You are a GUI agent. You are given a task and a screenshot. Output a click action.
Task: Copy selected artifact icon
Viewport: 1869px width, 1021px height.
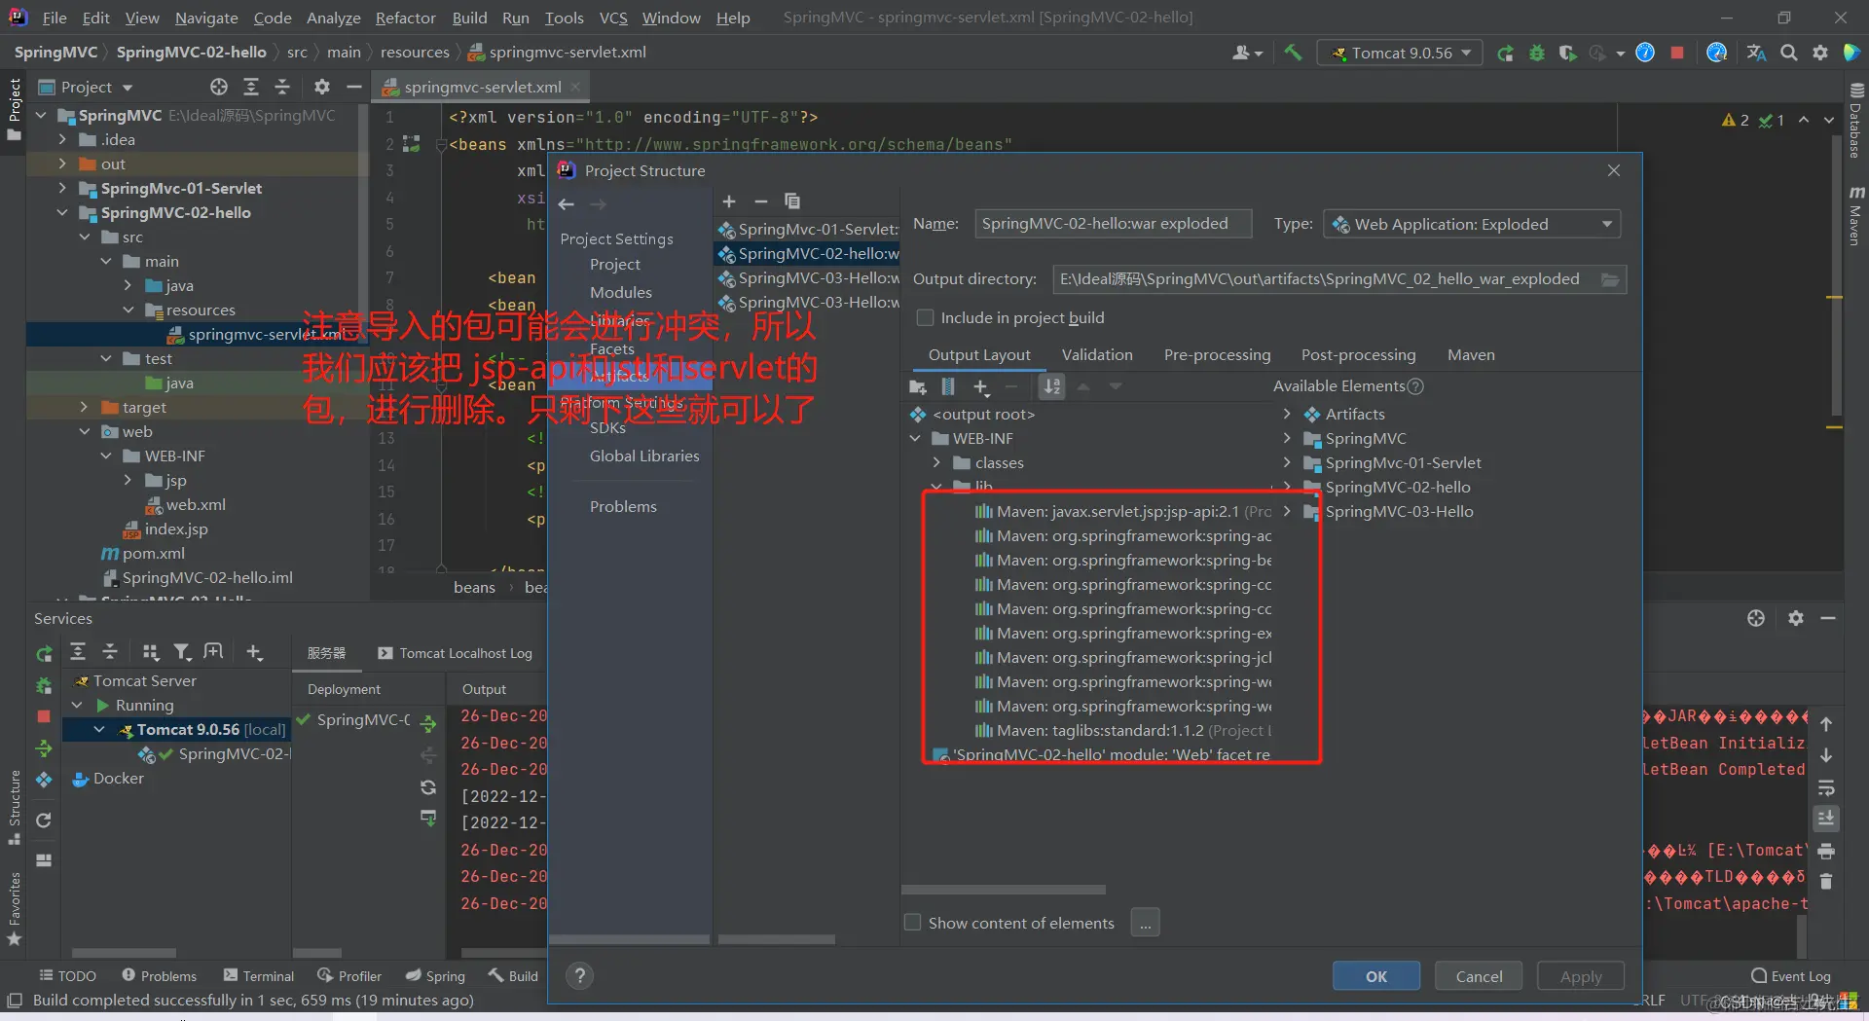coord(792,201)
